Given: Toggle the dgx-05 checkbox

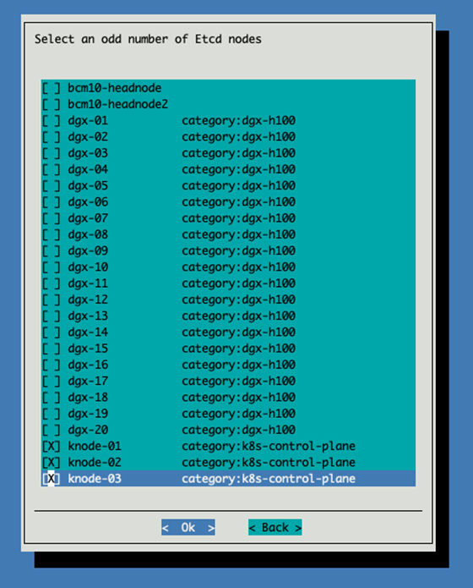Looking at the screenshot, I should pos(51,185).
